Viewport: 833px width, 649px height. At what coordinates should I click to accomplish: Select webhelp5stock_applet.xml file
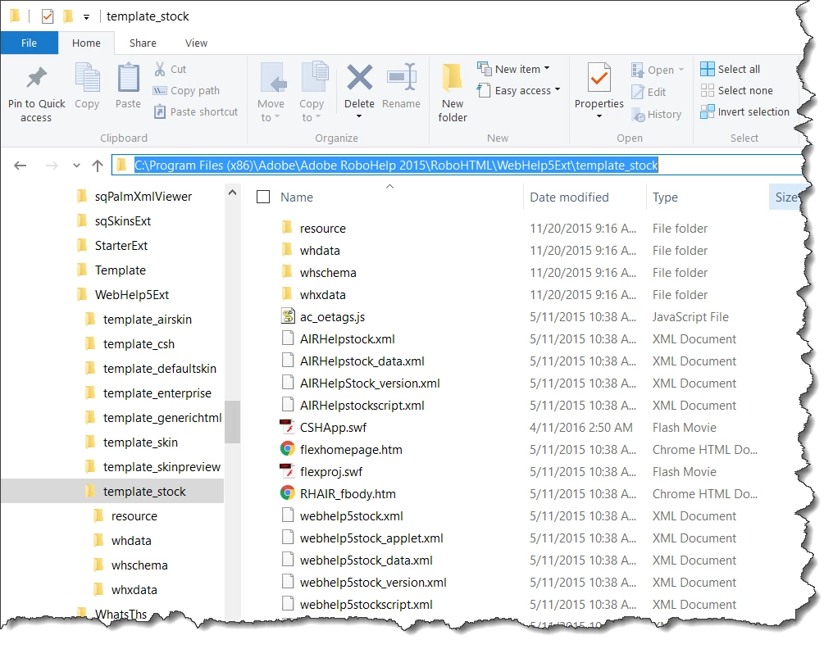[x=371, y=538]
